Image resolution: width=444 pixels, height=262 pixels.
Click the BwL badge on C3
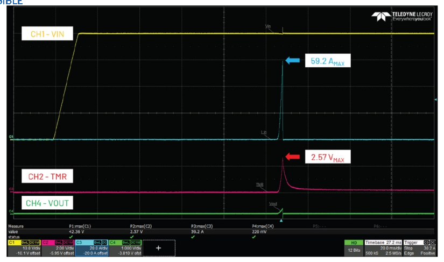(x=98, y=243)
